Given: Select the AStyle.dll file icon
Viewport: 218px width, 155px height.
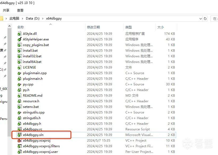Looking at the screenshot, I should [x=19, y=33].
